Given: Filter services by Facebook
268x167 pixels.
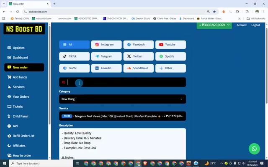Looking at the screenshot, I should [139, 45].
